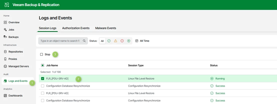Click the Logs and Events icon
The width and height of the screenshot is (277, 104).
(x=5, y=81)
